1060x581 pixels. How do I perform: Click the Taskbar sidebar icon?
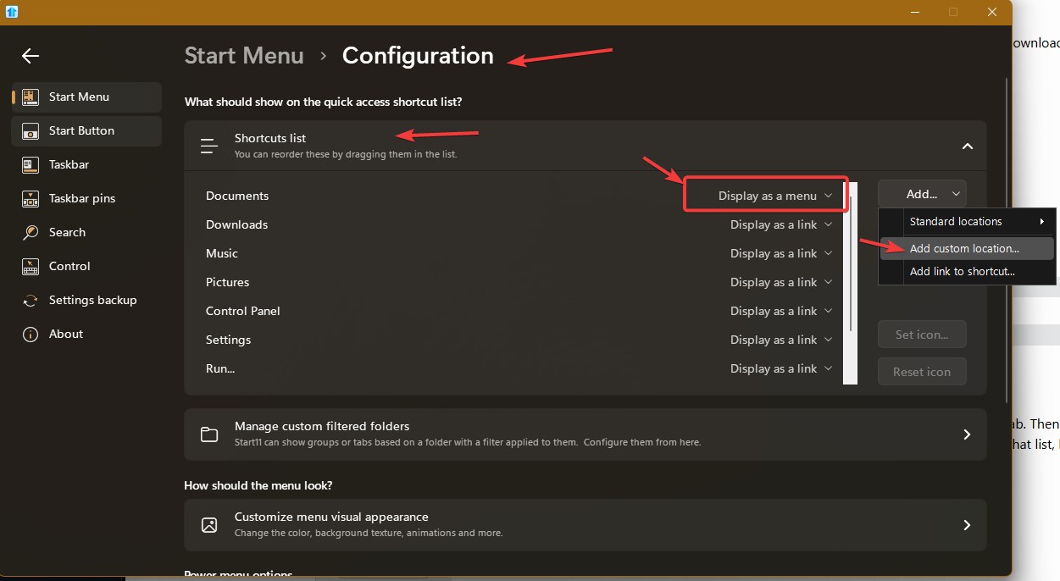(x=31, y=165)
